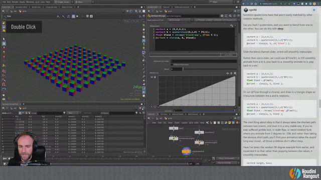
Task: Open the desktop layout dropdown in the menu bar
Action: (63, 2)
